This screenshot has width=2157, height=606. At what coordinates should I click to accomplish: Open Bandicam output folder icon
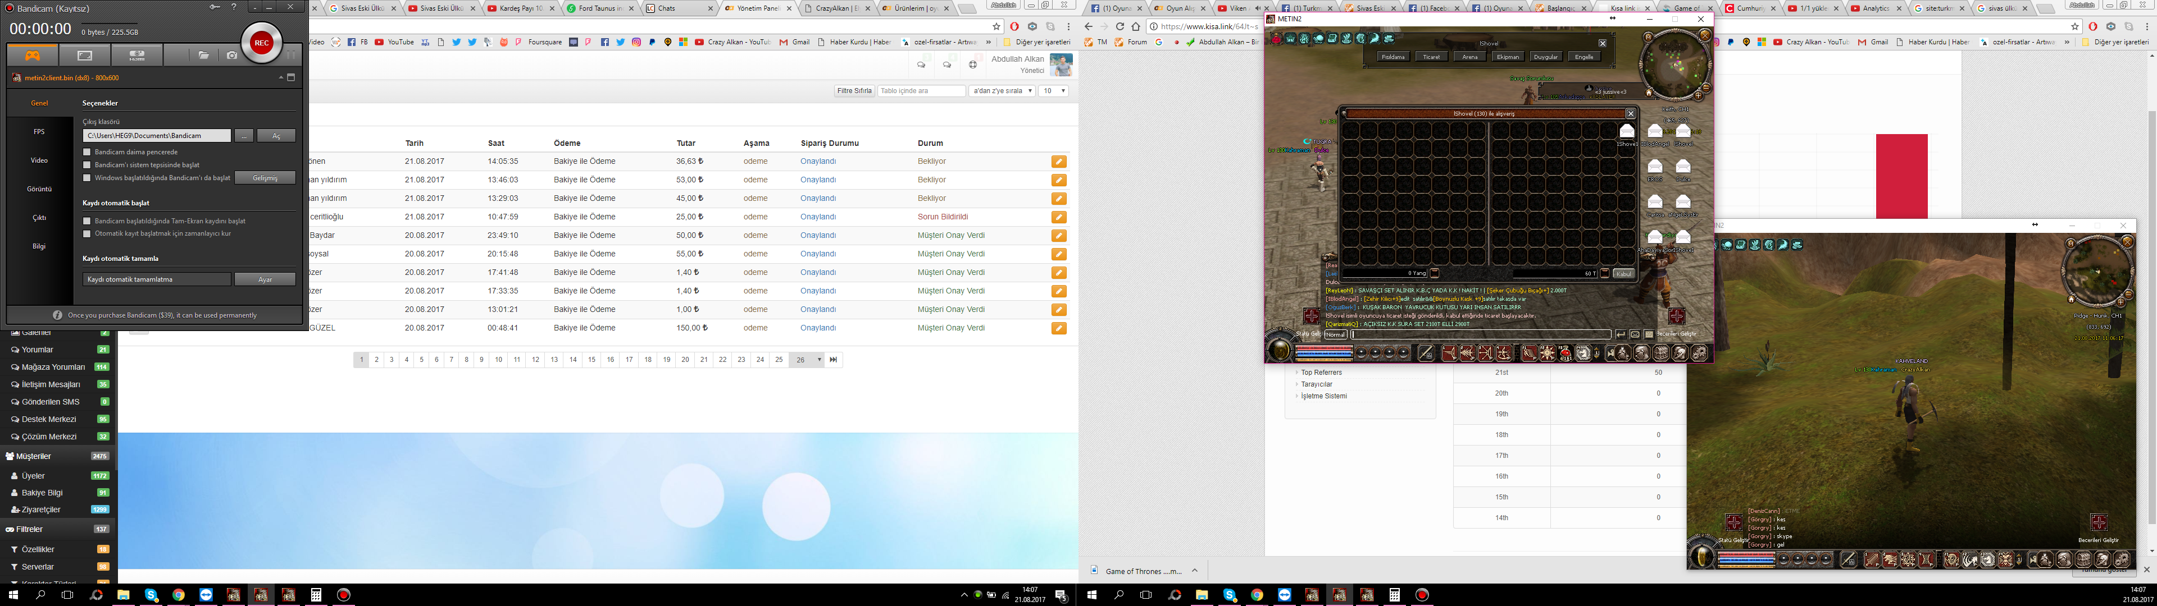coord(203,55)
